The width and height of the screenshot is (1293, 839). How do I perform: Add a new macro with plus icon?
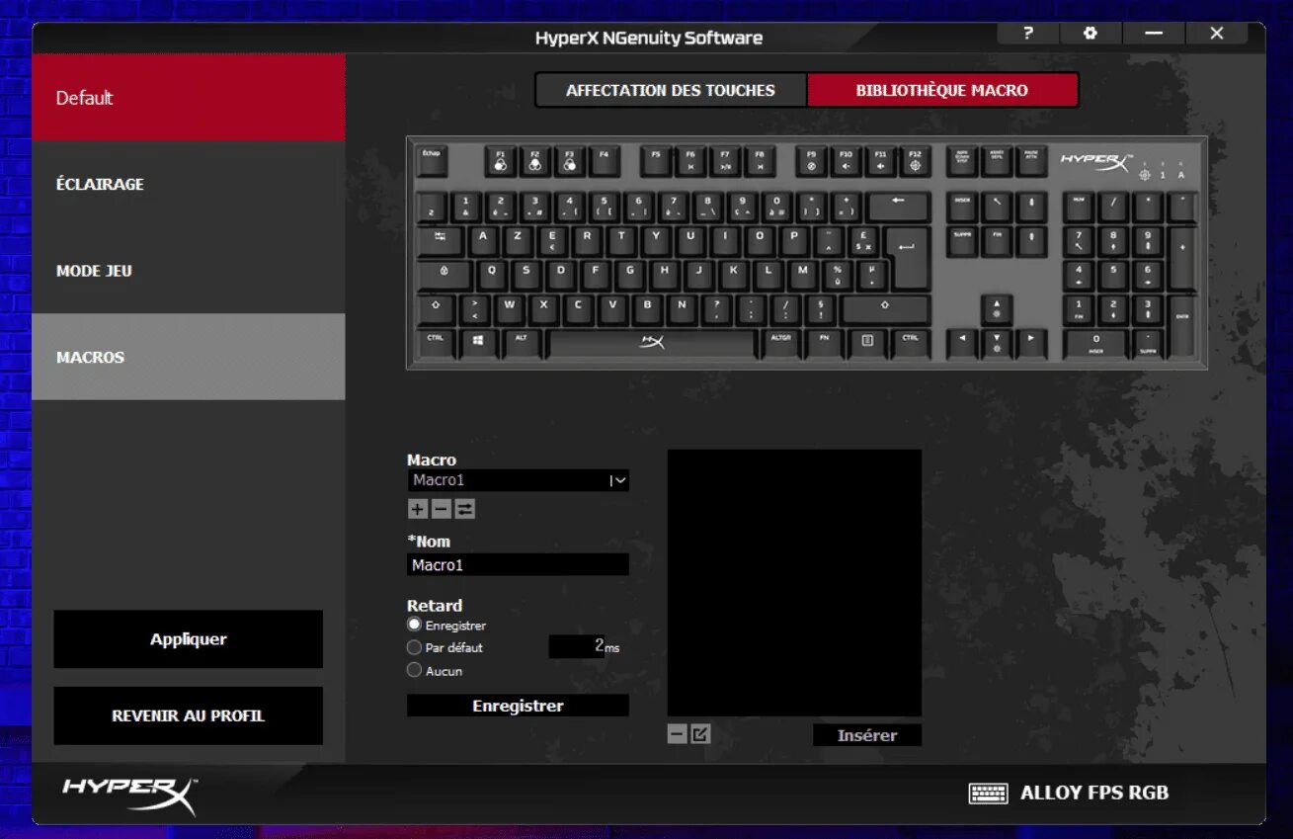418,509
